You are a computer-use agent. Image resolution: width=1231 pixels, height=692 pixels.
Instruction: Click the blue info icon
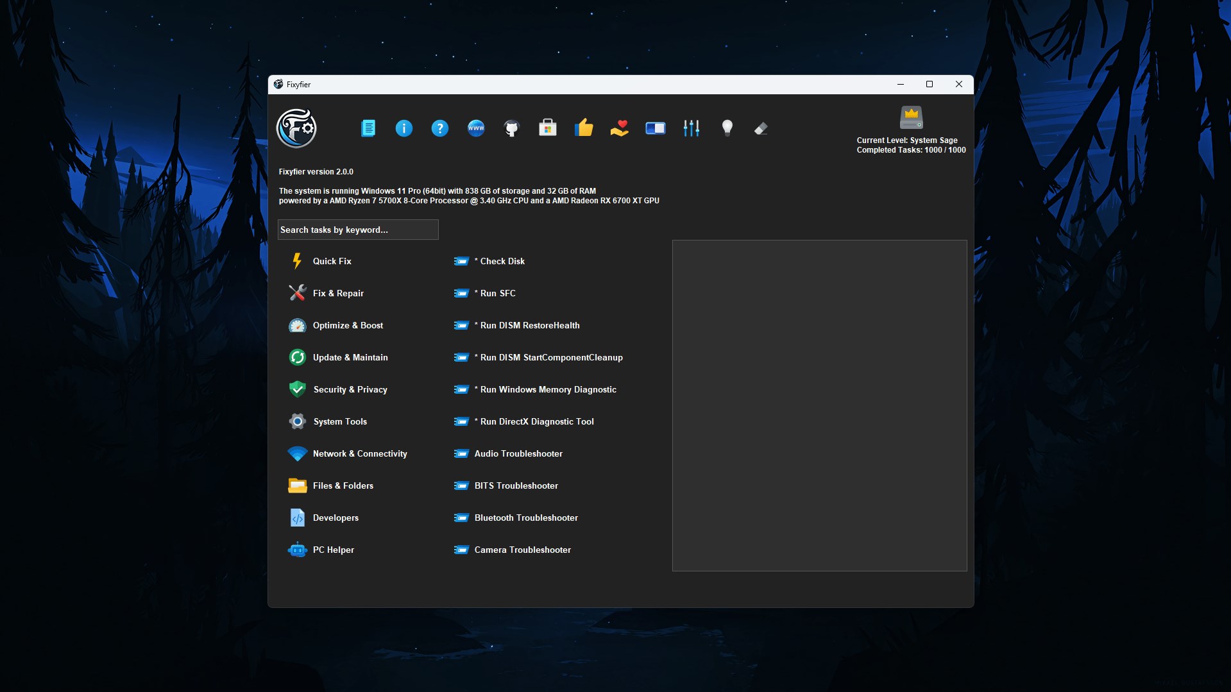coord(404,128)
